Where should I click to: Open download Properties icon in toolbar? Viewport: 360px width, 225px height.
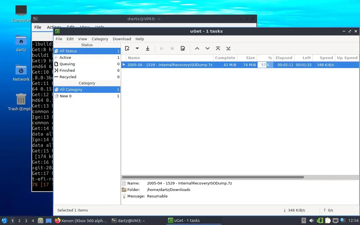[x=183, y=48]
